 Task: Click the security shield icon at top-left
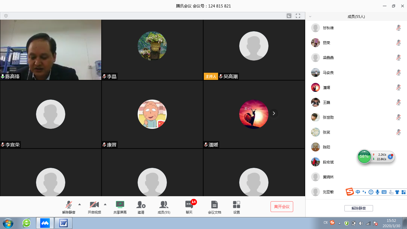pos(6,16)
